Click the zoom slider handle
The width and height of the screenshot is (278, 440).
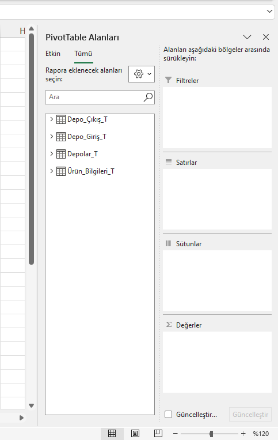[211, 434]
